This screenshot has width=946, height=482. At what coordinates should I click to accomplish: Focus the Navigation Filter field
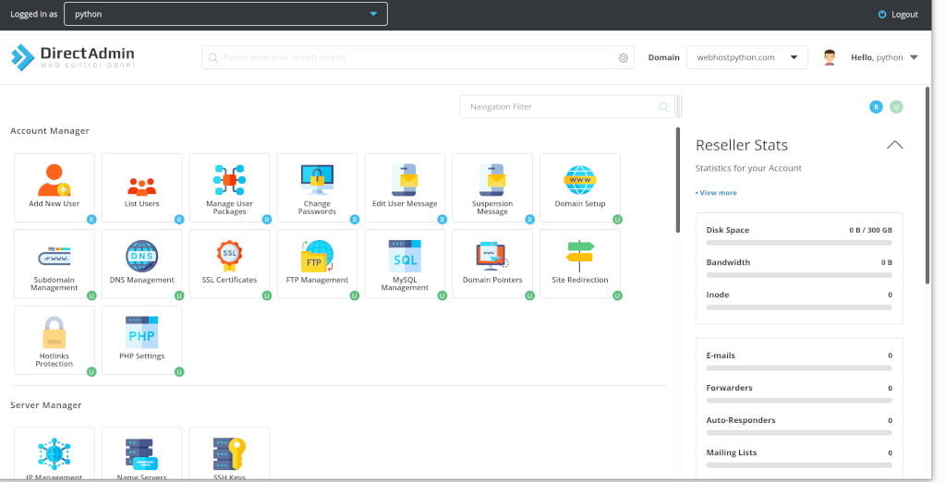[567, 107]
